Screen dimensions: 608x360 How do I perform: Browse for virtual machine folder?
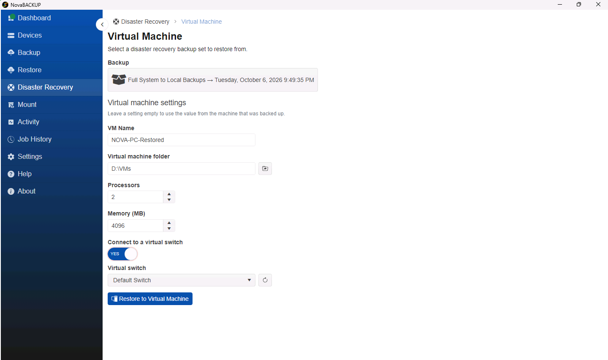click(265, 169)
